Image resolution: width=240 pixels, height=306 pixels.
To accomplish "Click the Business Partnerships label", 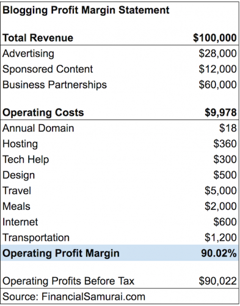I will tap(54, 85).
